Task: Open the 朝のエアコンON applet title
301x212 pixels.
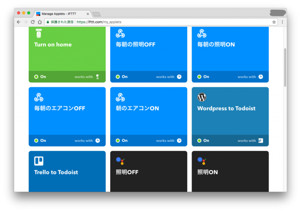Action: click(x=137, y=108)
